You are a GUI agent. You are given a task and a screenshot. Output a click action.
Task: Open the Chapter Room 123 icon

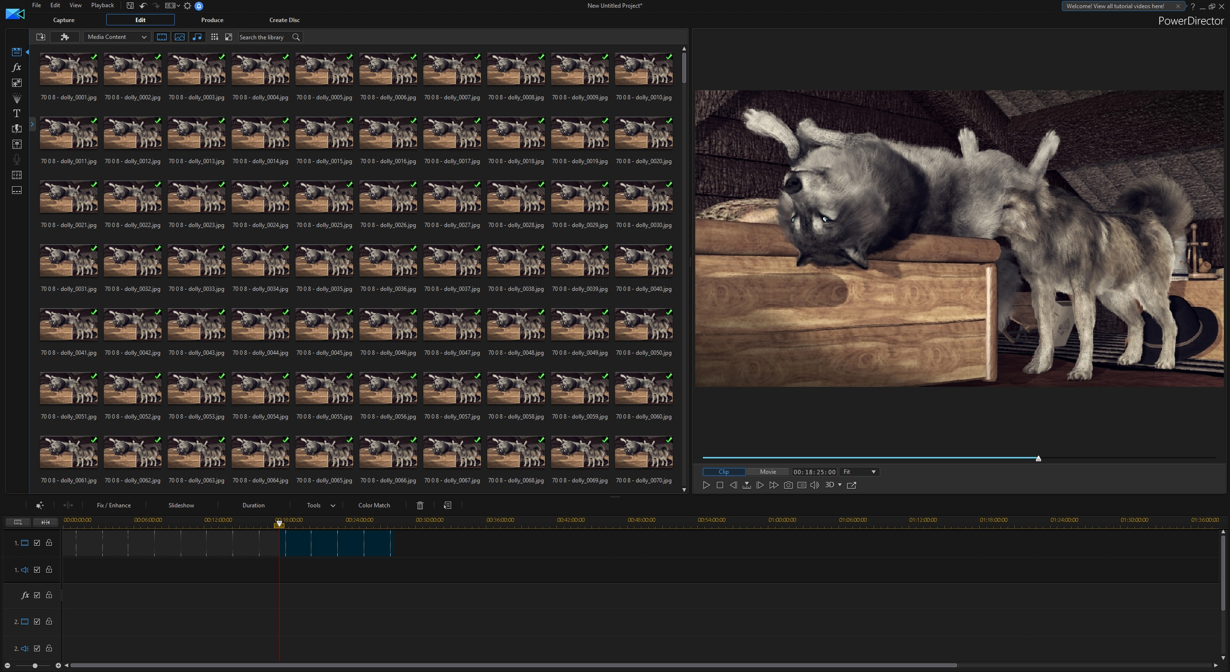coord(16,175)
